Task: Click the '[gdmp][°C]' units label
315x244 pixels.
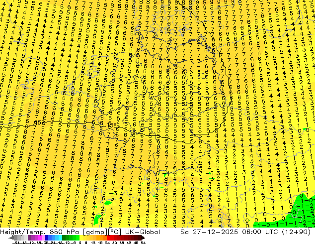Action: 102,232
